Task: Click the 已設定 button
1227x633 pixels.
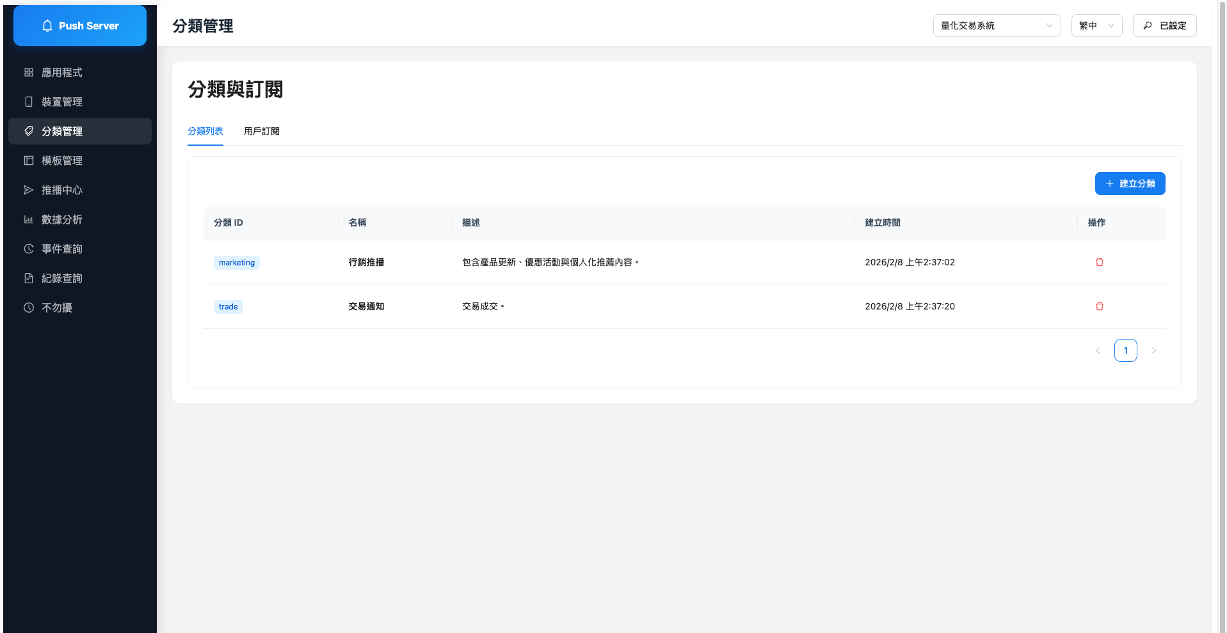Action: pyautogui.click(x=1164, y=26)
